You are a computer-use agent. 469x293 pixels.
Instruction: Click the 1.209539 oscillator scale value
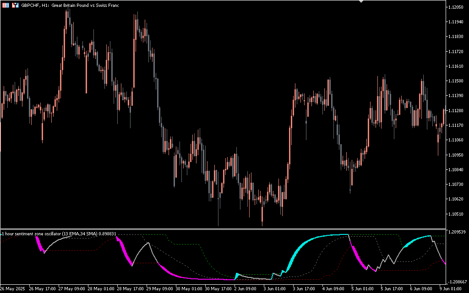pos(457,233)
